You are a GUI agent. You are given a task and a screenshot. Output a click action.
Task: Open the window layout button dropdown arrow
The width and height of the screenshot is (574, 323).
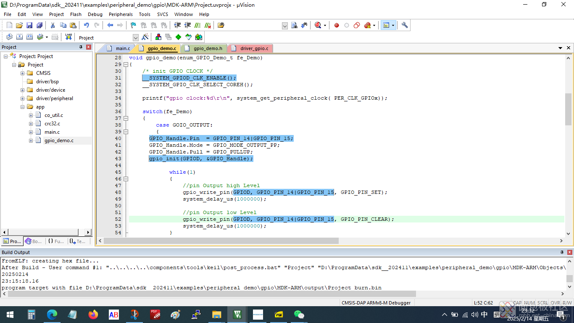click(x=393, y=26)
